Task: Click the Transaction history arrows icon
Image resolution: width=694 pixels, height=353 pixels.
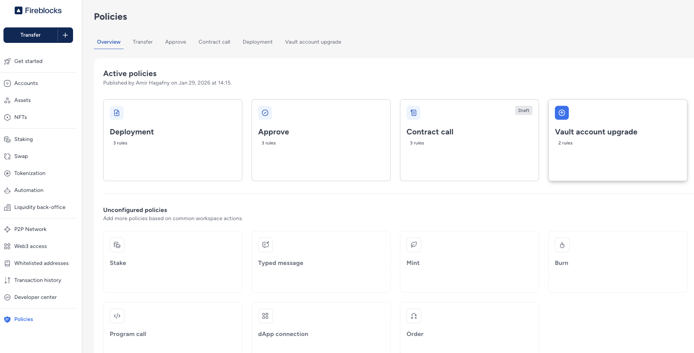Action: pos(7,280)
